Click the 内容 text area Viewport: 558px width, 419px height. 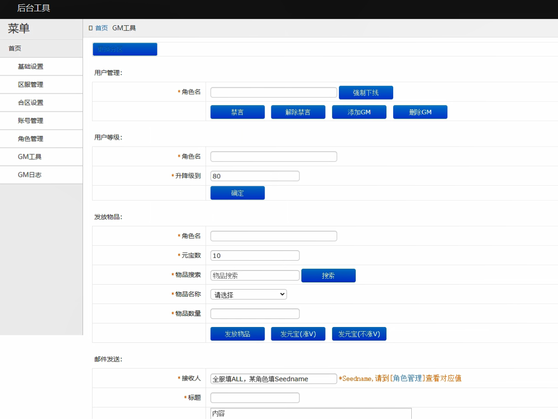[x=311, y=413]
